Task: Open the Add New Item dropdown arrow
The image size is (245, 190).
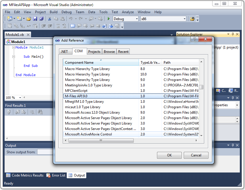Action: (x=24, y=19)
